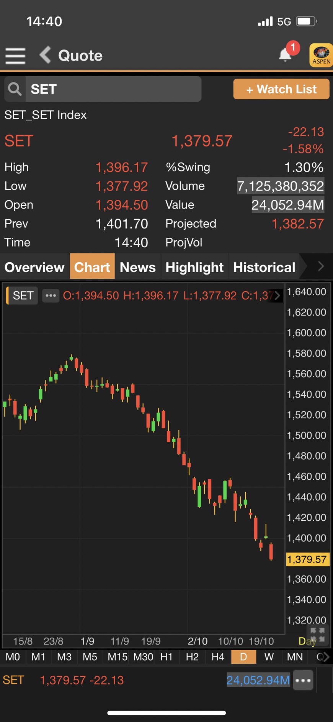Switch to the News tab

tap(138, 267)
